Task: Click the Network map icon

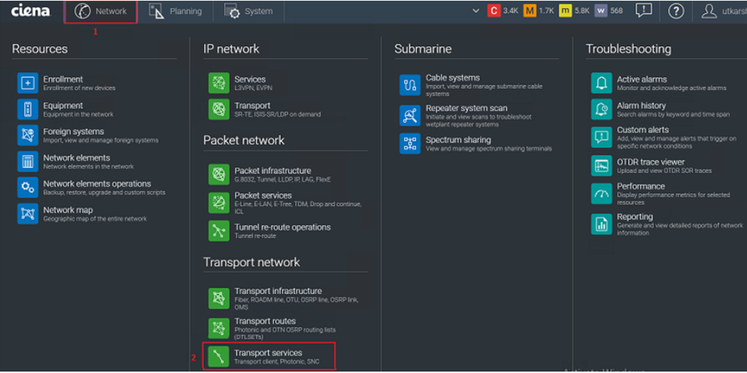Action: tap(28, 214)
